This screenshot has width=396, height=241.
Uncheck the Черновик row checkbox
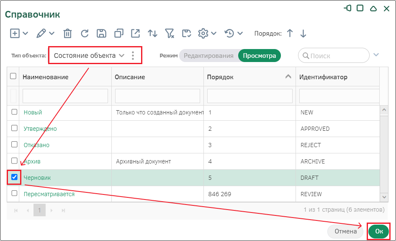click(14, 177)
